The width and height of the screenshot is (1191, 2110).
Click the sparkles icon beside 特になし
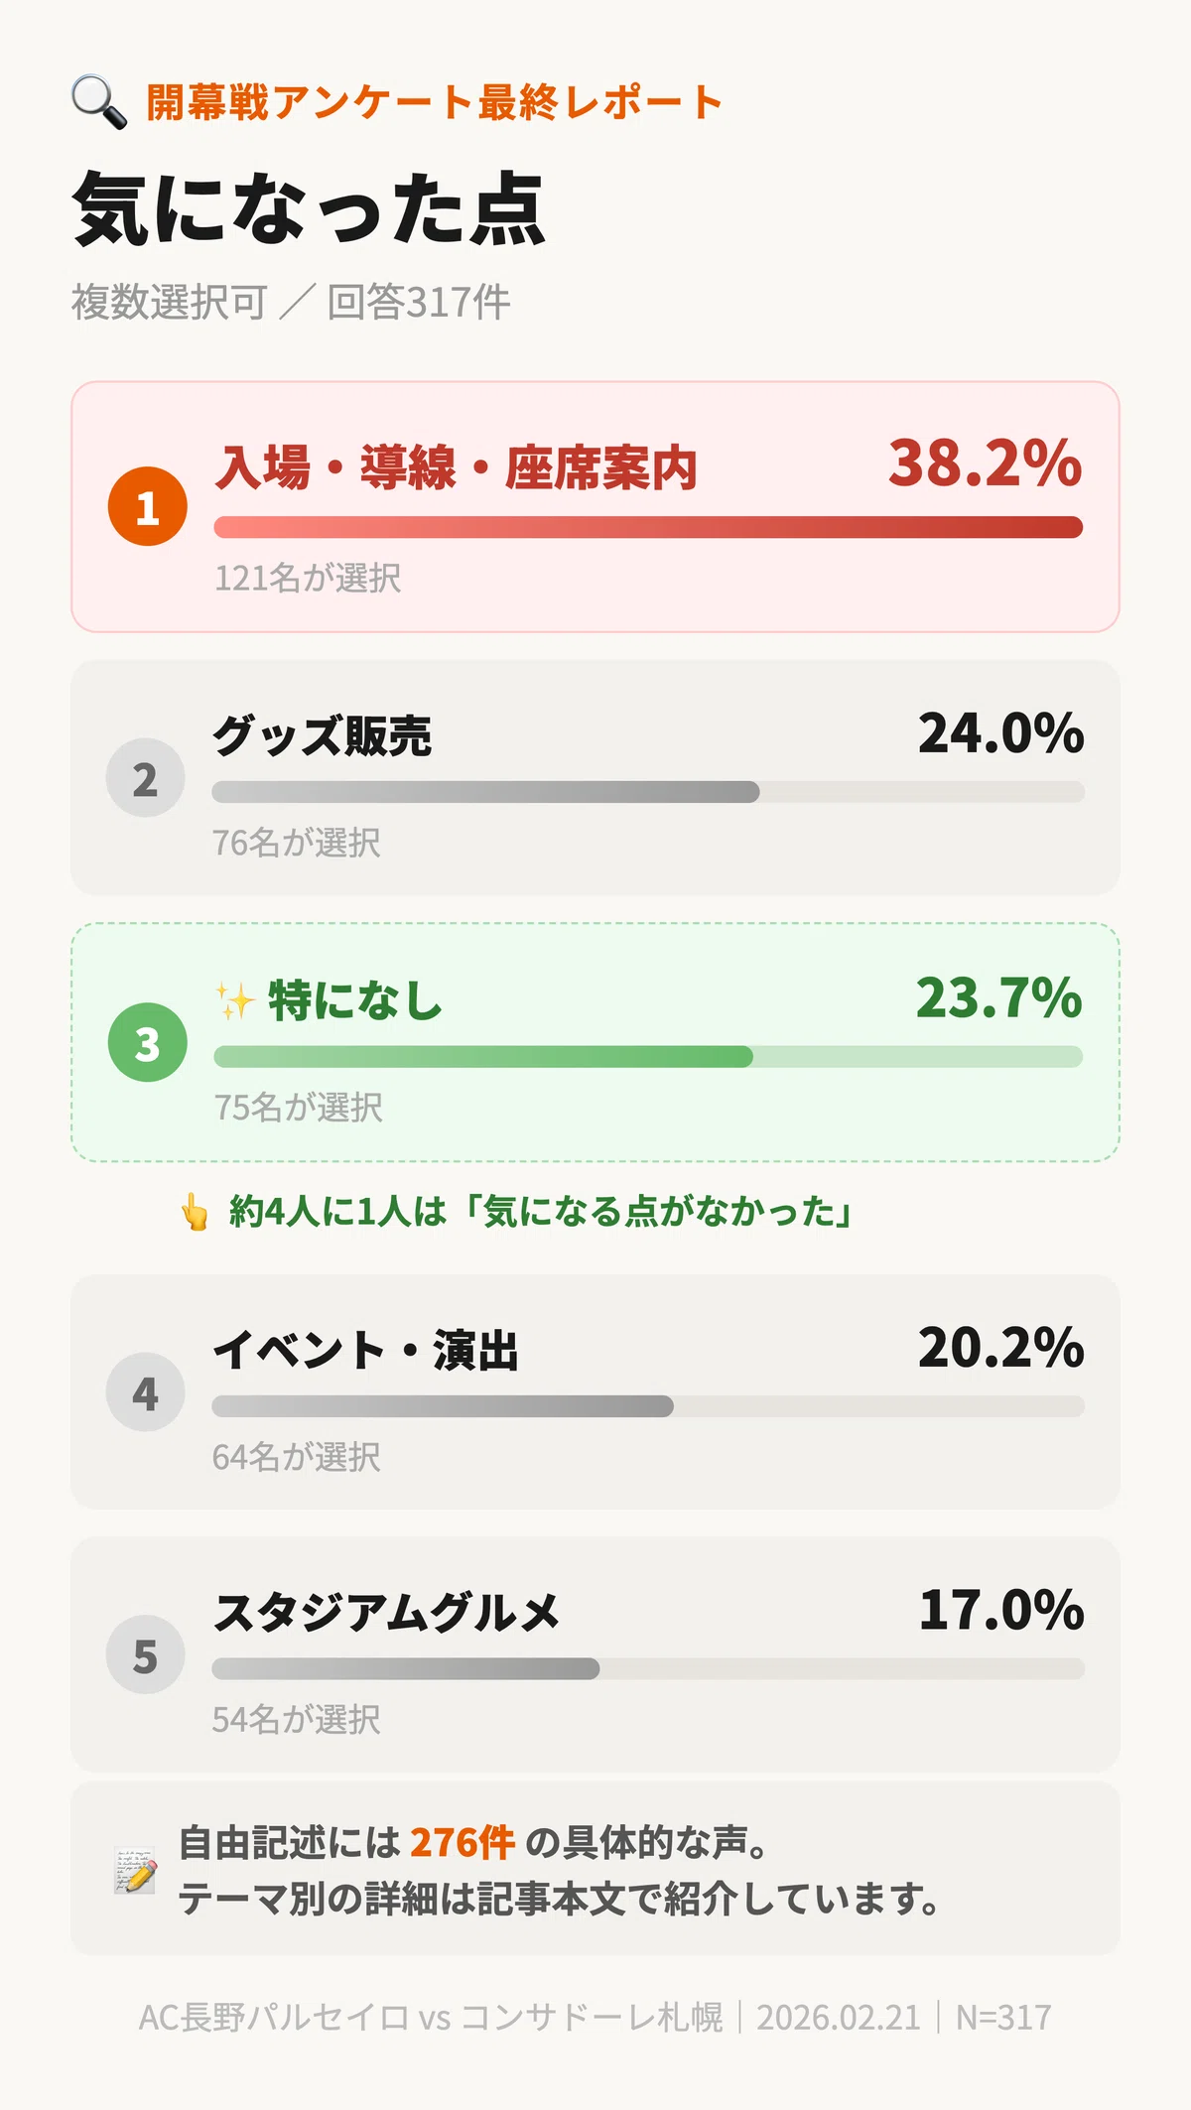coord(235,1000)
